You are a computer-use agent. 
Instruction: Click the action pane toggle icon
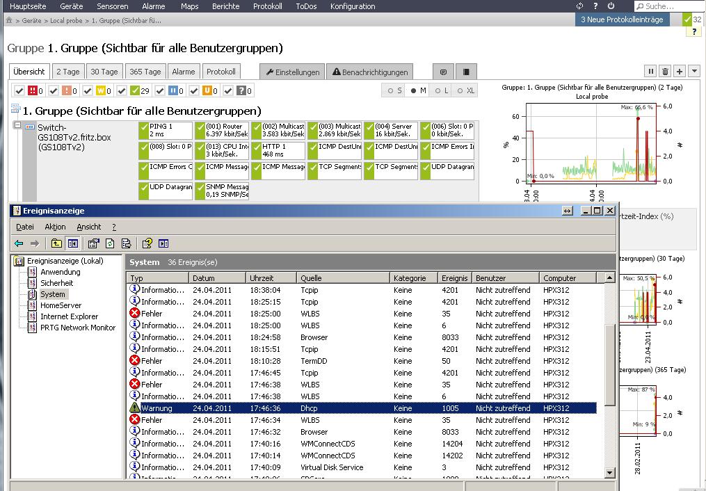pos(163,243)
